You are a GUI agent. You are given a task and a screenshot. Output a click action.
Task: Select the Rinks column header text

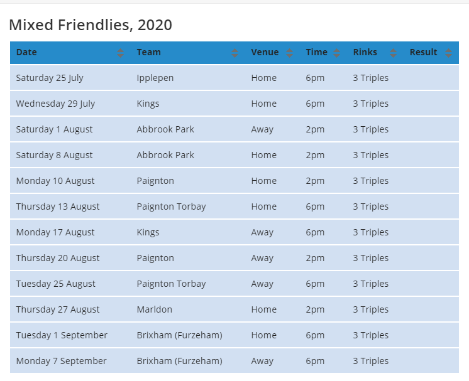coord(365,53)
